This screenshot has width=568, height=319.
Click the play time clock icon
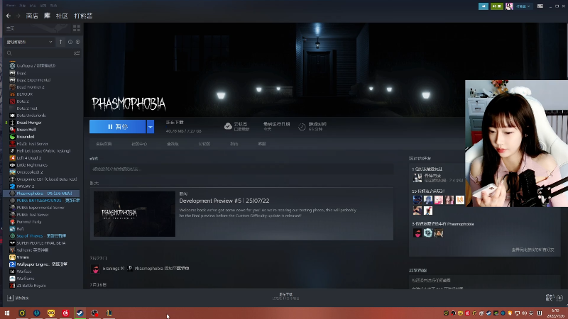click(x=302, y=127)
